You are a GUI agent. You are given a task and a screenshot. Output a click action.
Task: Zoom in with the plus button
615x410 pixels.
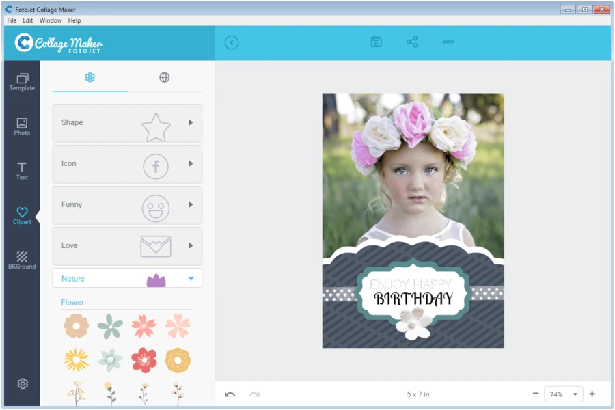click(592, 394)
